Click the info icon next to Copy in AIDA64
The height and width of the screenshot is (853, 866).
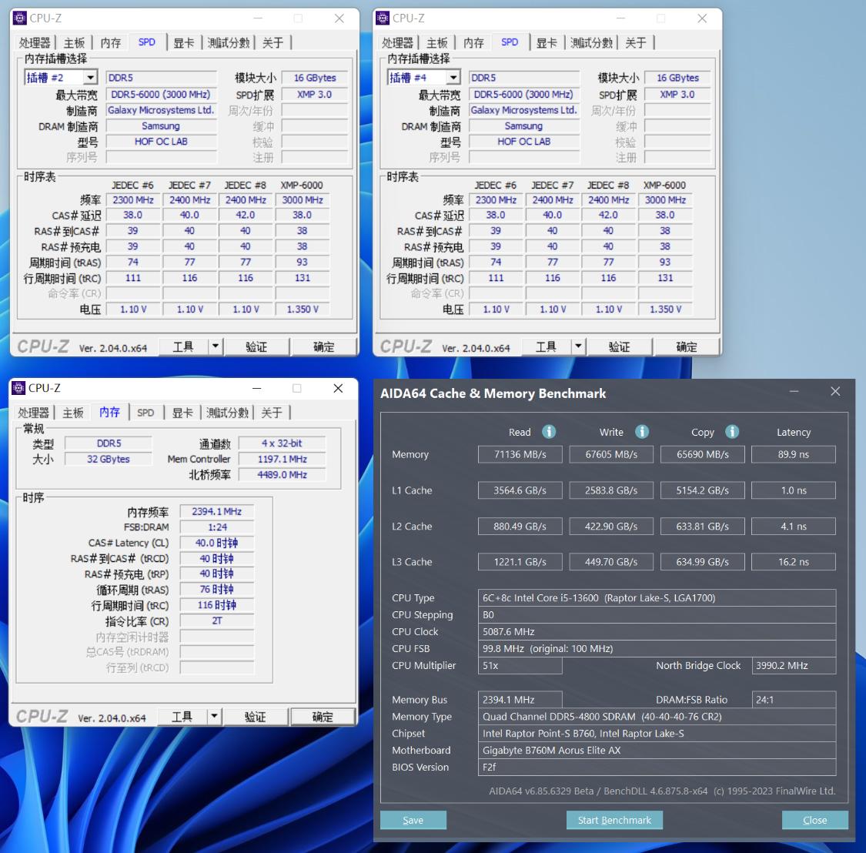(731, 432)
